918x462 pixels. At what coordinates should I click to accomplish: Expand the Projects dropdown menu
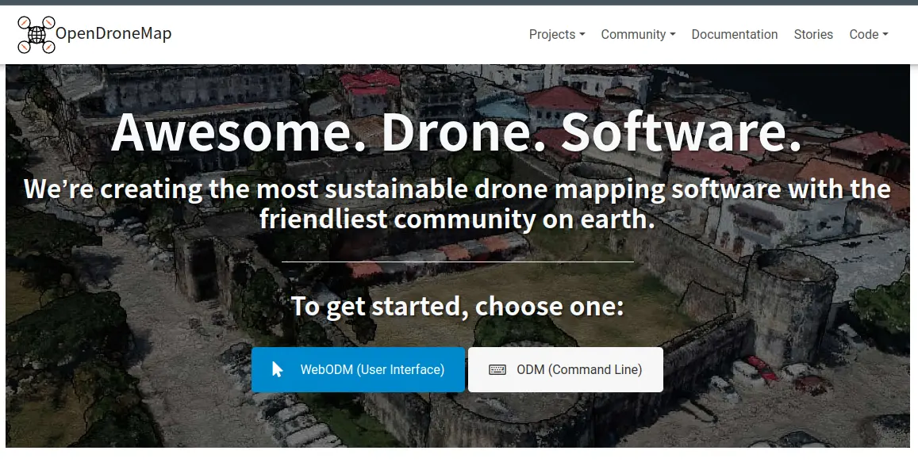click(557, 35)
